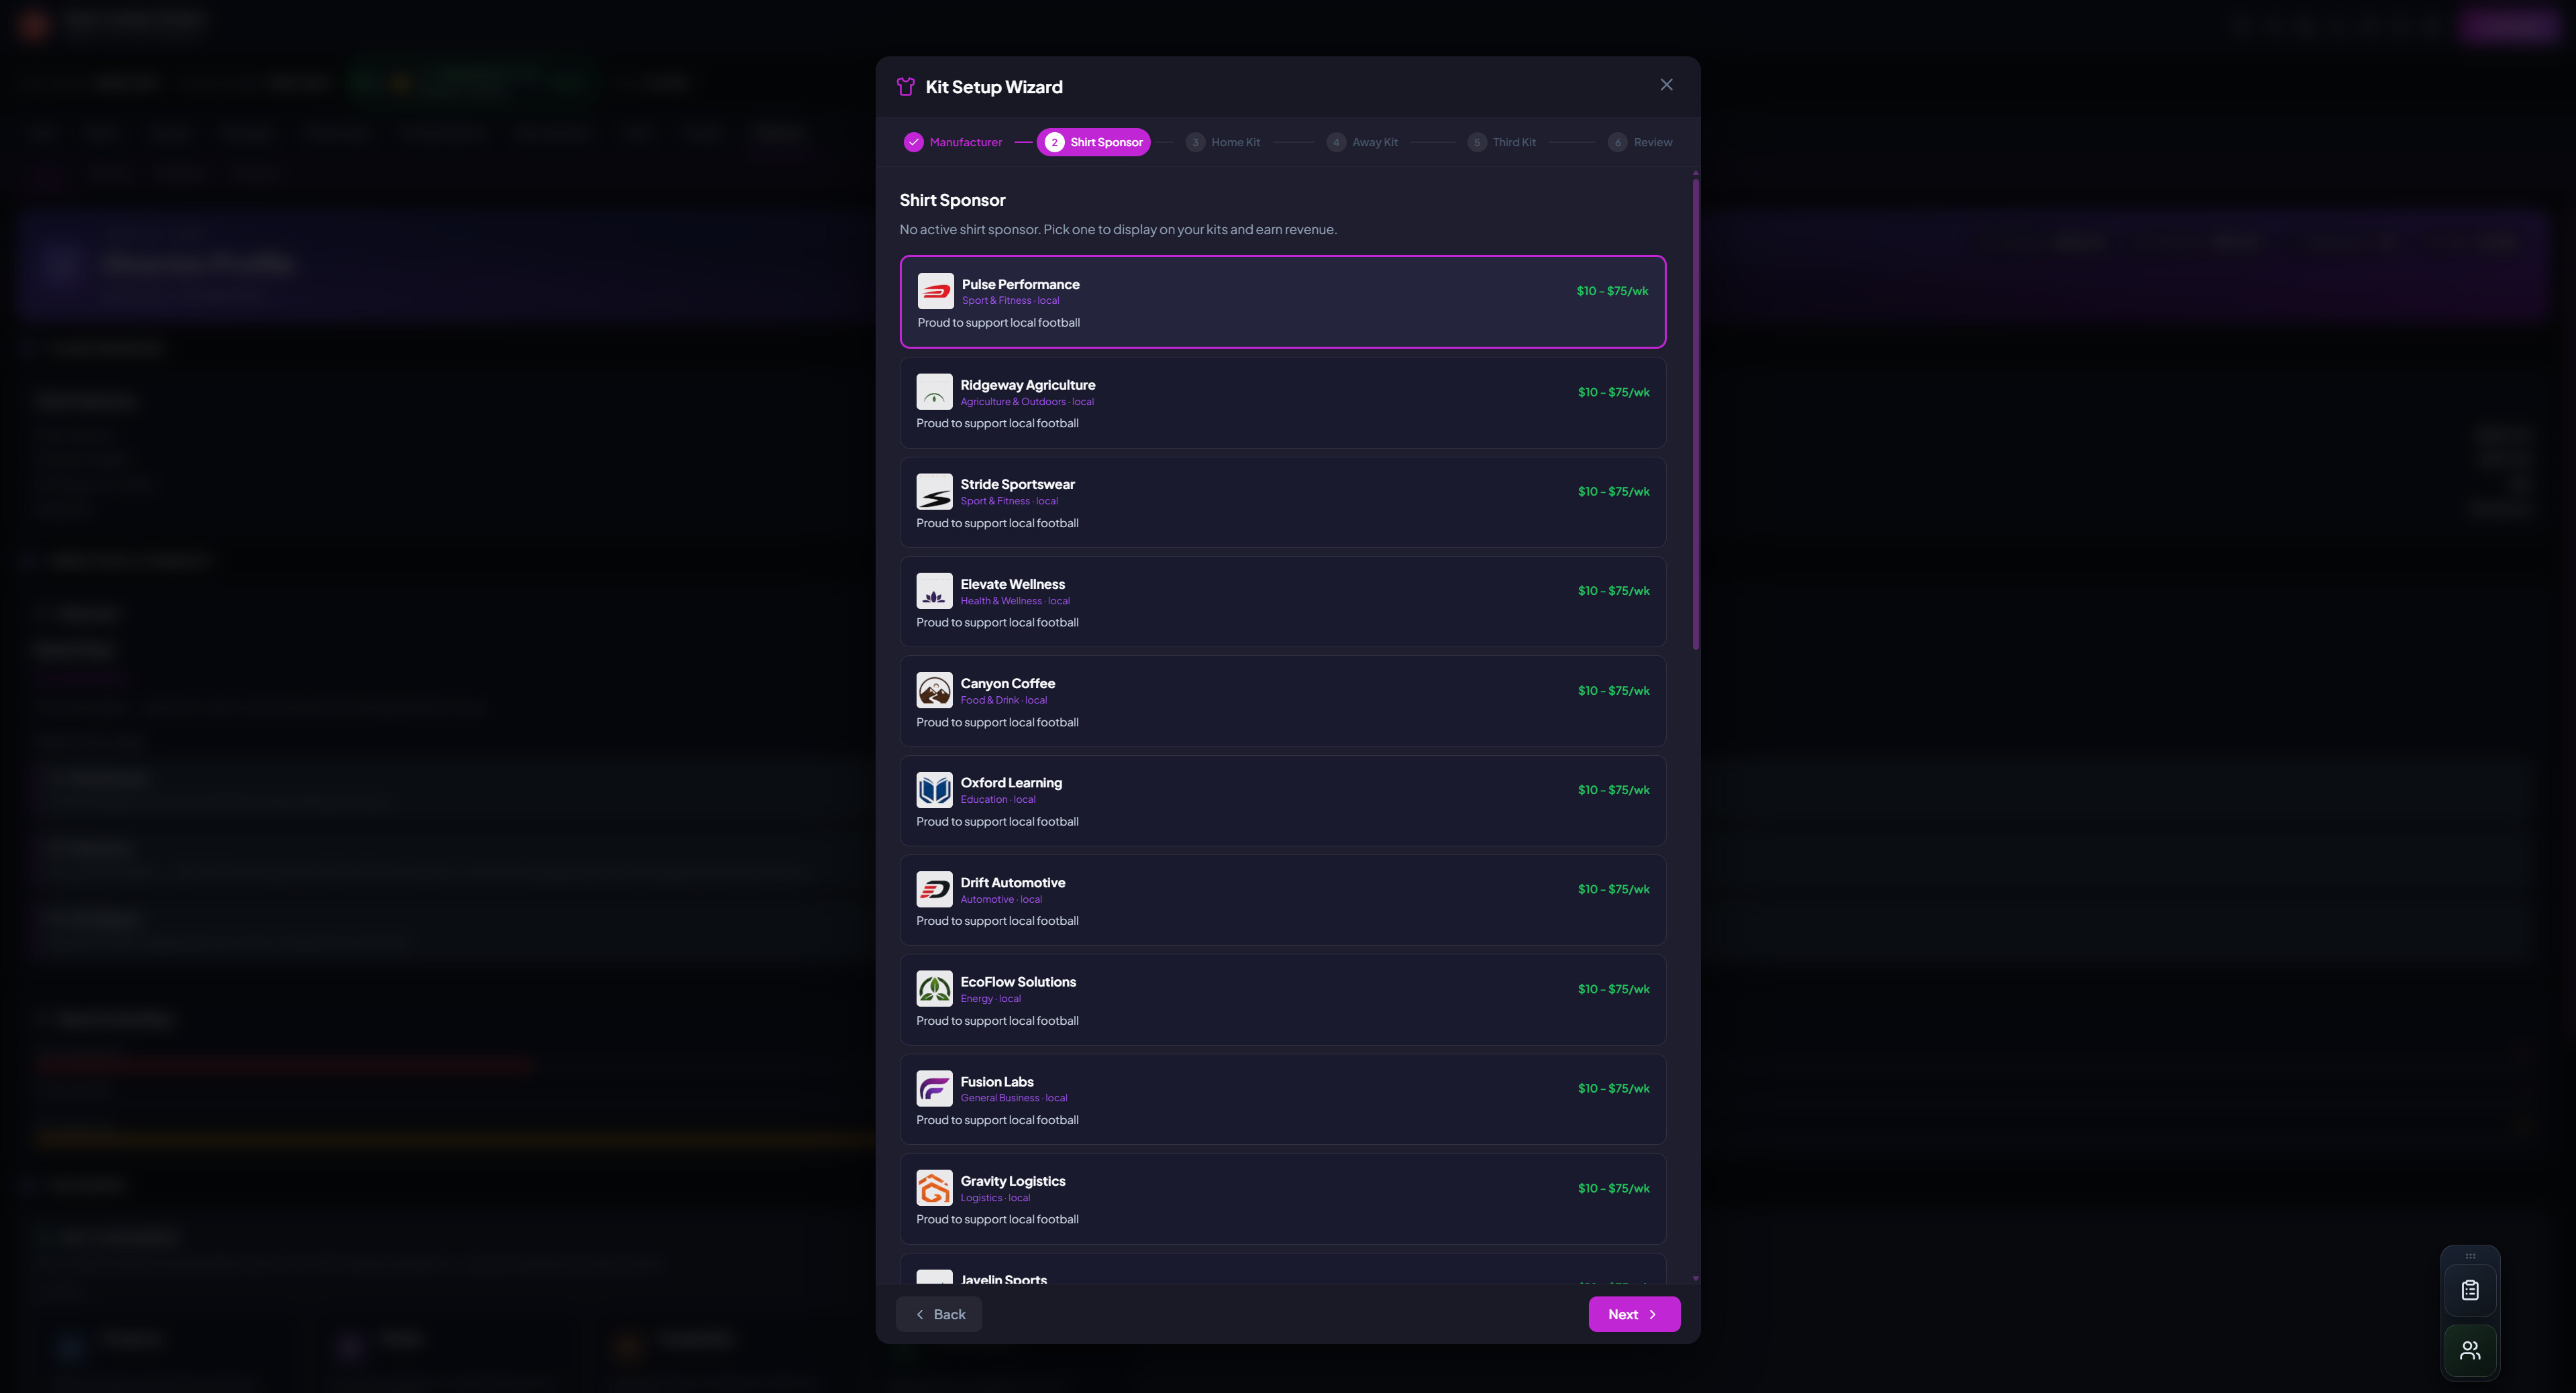Select the Shirt Sponsor step
This screenshot has height=1393, width=2576.
[1093, 142]
